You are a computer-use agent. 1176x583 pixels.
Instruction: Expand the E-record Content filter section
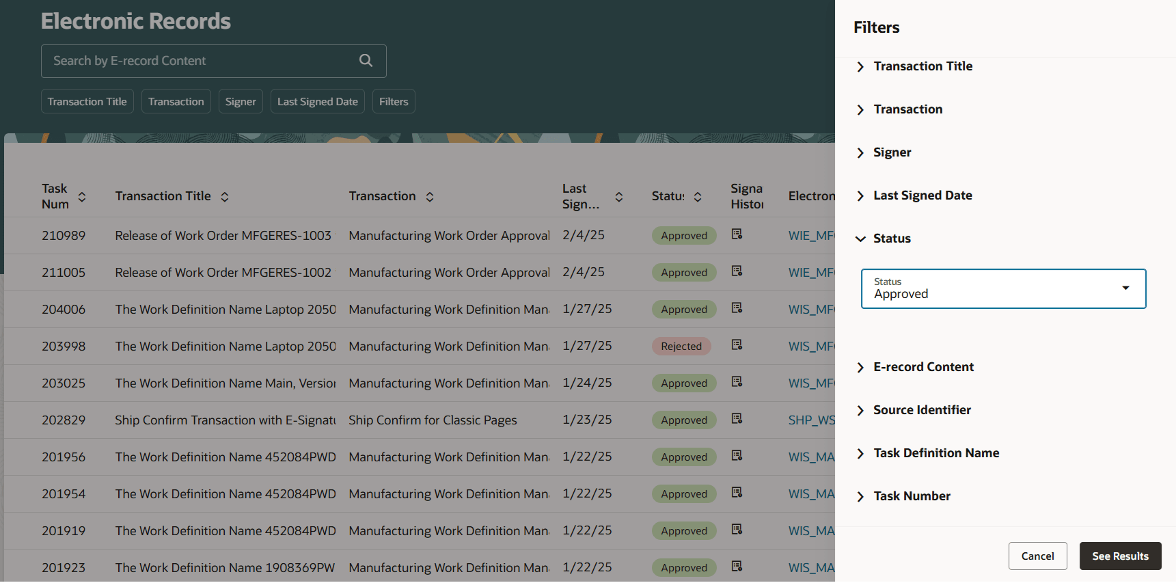coord(861,367)
